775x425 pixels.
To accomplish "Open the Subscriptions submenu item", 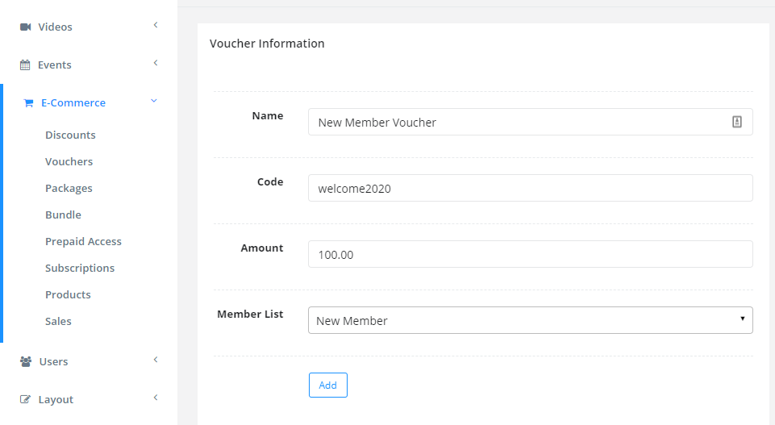I will (x=80, y=268).
